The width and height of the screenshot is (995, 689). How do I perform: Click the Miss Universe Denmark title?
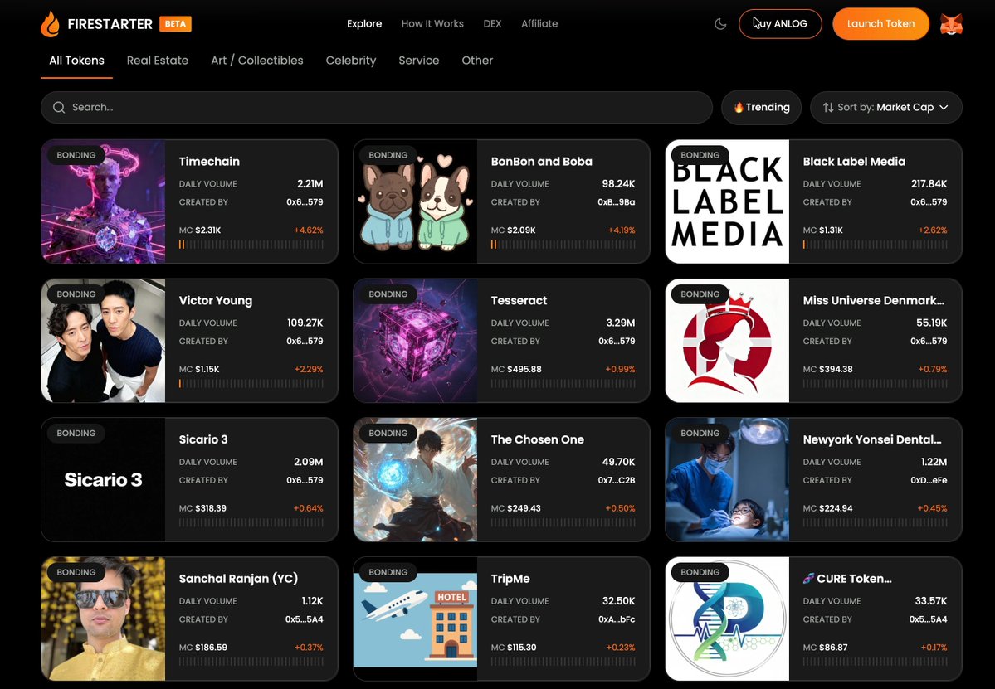pyautogui.click(x=873, y=300)
